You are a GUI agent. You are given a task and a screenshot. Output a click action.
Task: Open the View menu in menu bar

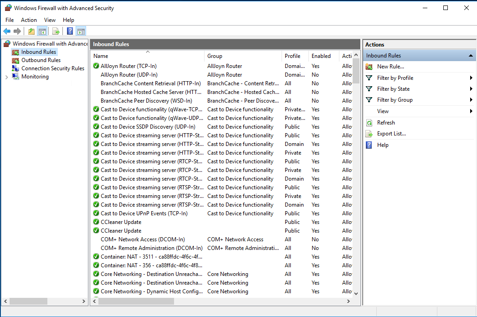coord(50,20)
